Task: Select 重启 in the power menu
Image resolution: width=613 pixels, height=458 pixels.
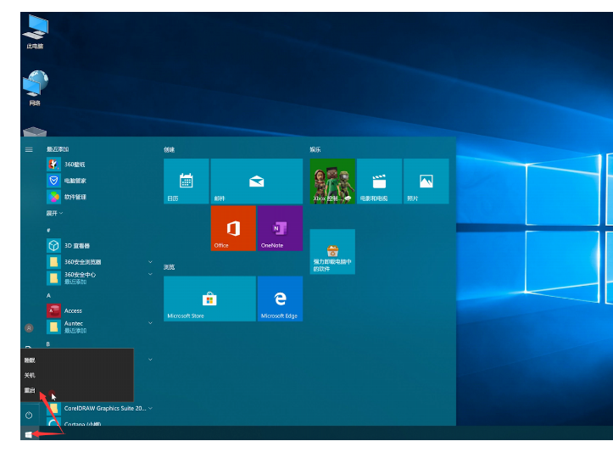Action: point(31,390)
